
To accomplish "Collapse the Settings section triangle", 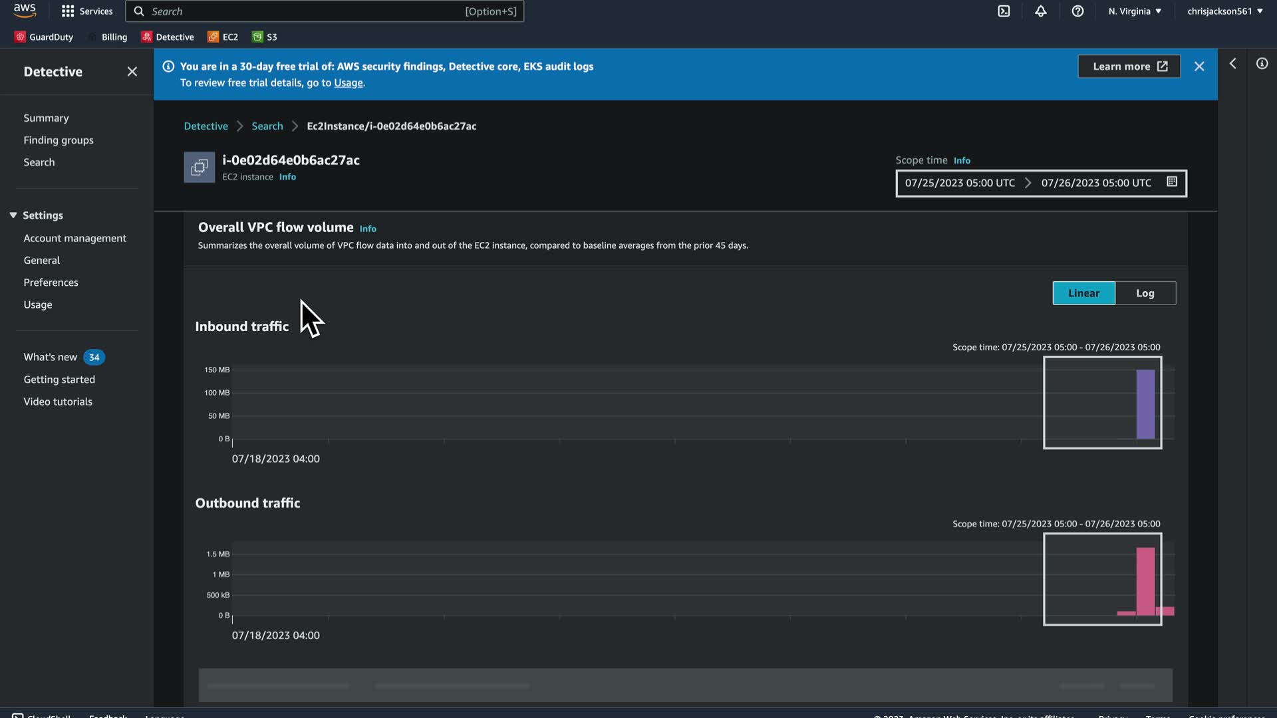I will [13, 215].
